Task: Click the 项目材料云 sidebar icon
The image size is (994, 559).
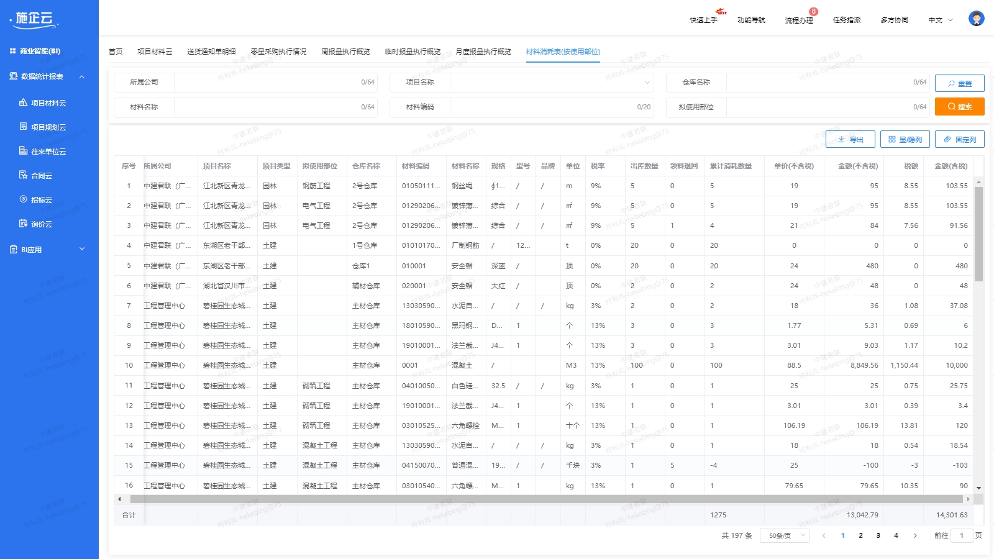Action: (x=24, y=102)
